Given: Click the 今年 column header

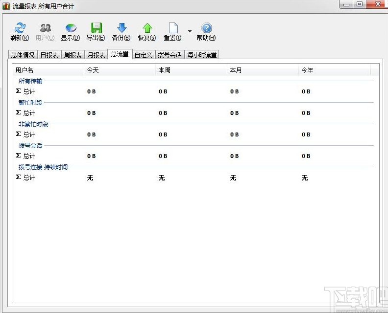Looking at the screenshot, I should (x=334, y=70).
